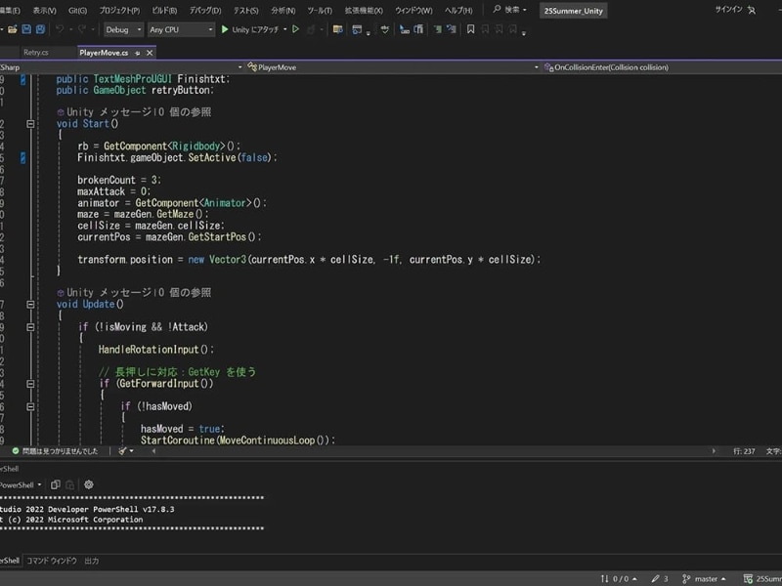Click the Save icon in the toolbar

26,30
